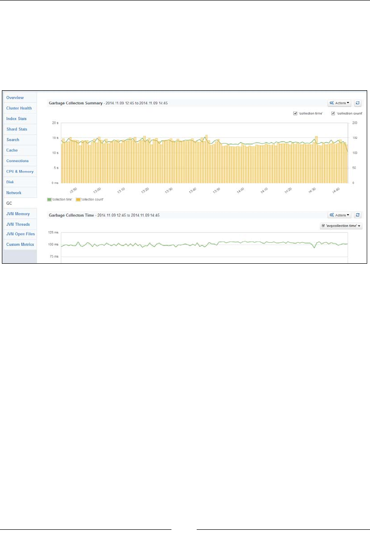The height and width of the screenshot is (534, 370).
Task: Open Actions dropdown for Collectors Summary
Action: 339,103
